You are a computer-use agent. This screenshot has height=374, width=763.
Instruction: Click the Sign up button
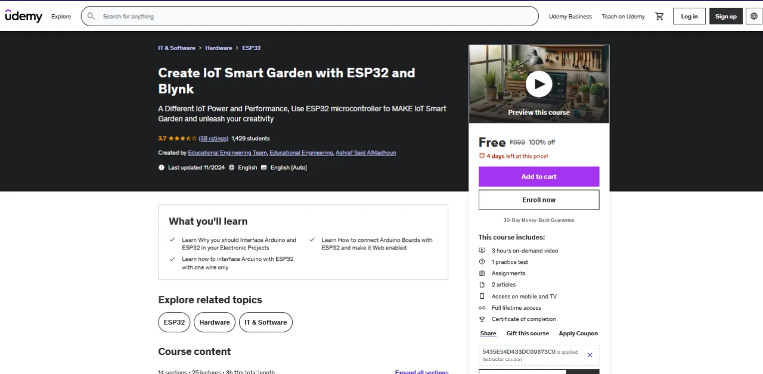click(x=726, y=16)
